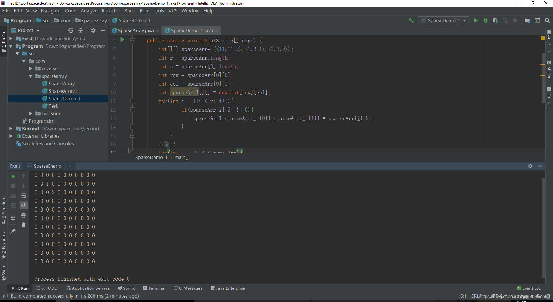Image resolution: width=553 pixels, height=302 pixels.
Task: Open the Terminal tool window
Action: [154, 288]
